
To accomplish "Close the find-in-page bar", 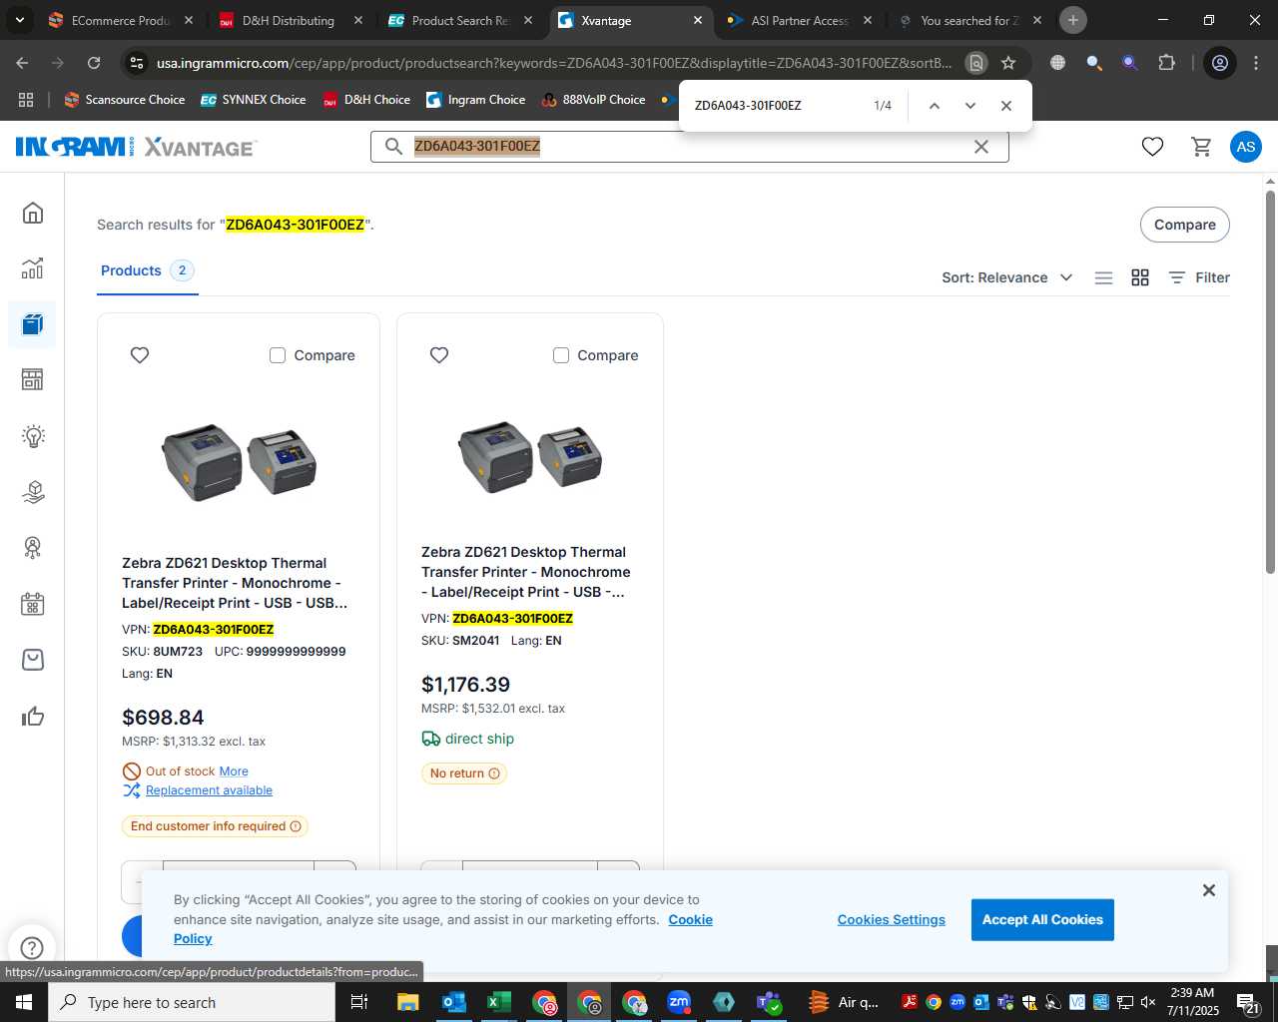I will coord(1005,106).
